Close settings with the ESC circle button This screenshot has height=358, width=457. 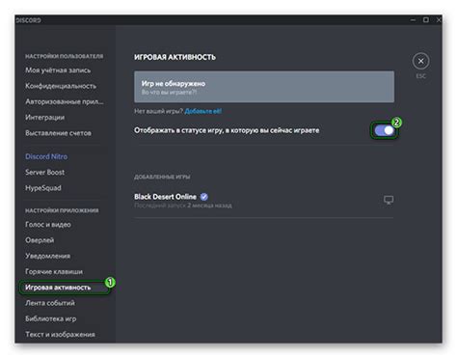[x=420, y=61]
